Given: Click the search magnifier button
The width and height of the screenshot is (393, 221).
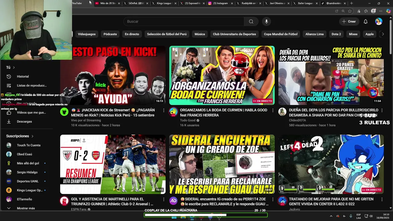Looking at the screenshot, I should [251, 21].
